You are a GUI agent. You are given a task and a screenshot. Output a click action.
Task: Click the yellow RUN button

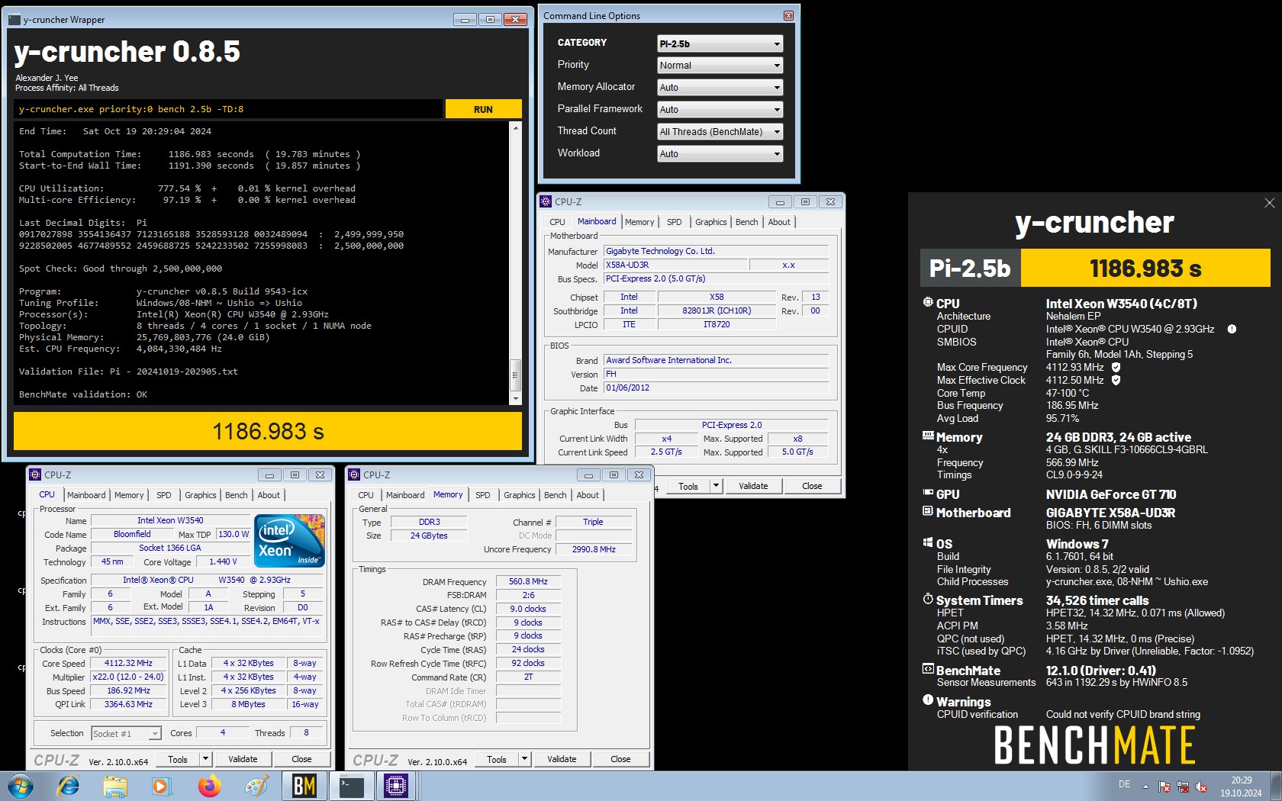(x=483, y=109)
